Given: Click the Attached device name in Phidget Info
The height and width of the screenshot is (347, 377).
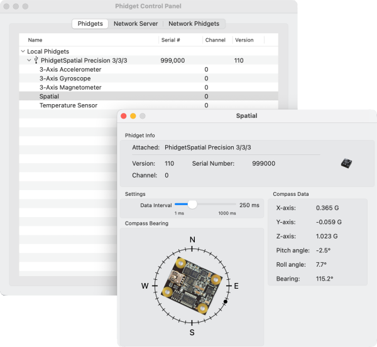Looking at the screenshot, I should [x=208, y=147].
